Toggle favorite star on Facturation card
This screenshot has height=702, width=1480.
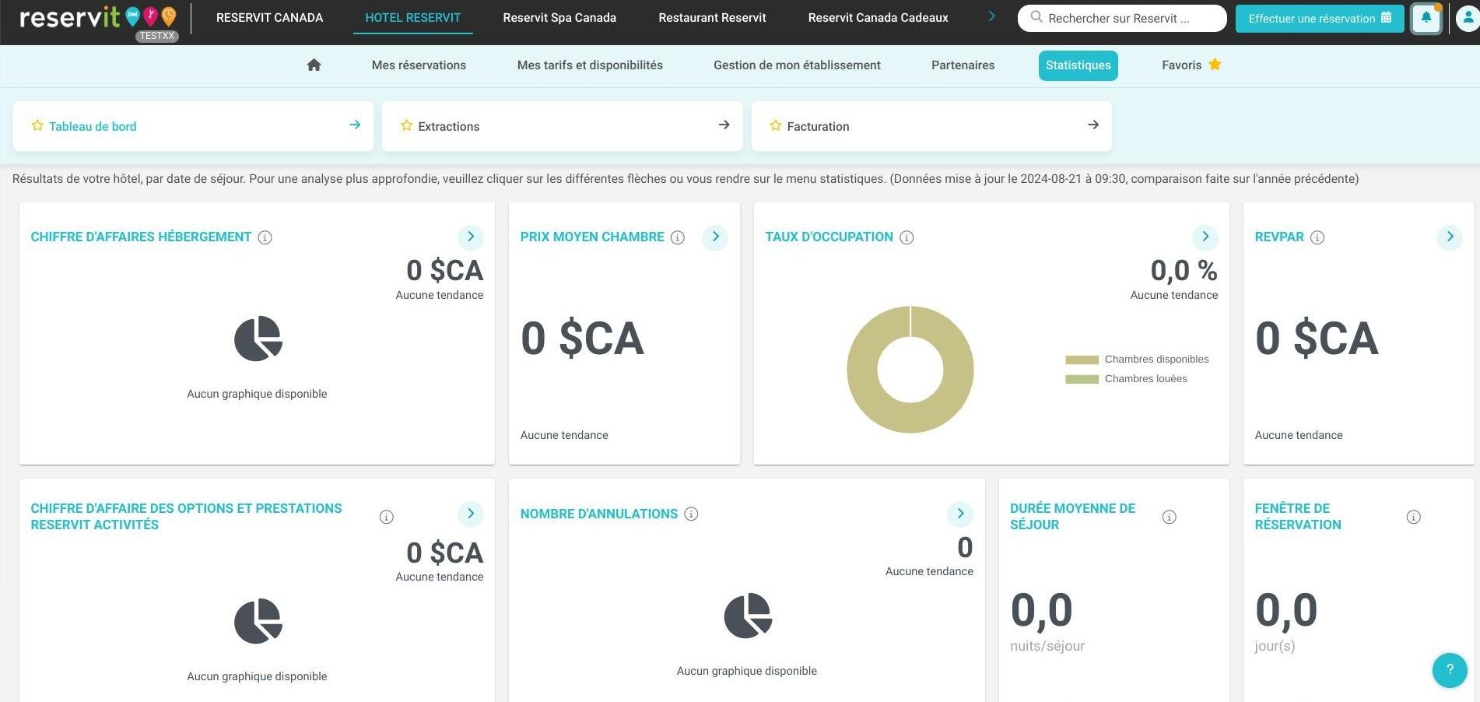(775, 125)
